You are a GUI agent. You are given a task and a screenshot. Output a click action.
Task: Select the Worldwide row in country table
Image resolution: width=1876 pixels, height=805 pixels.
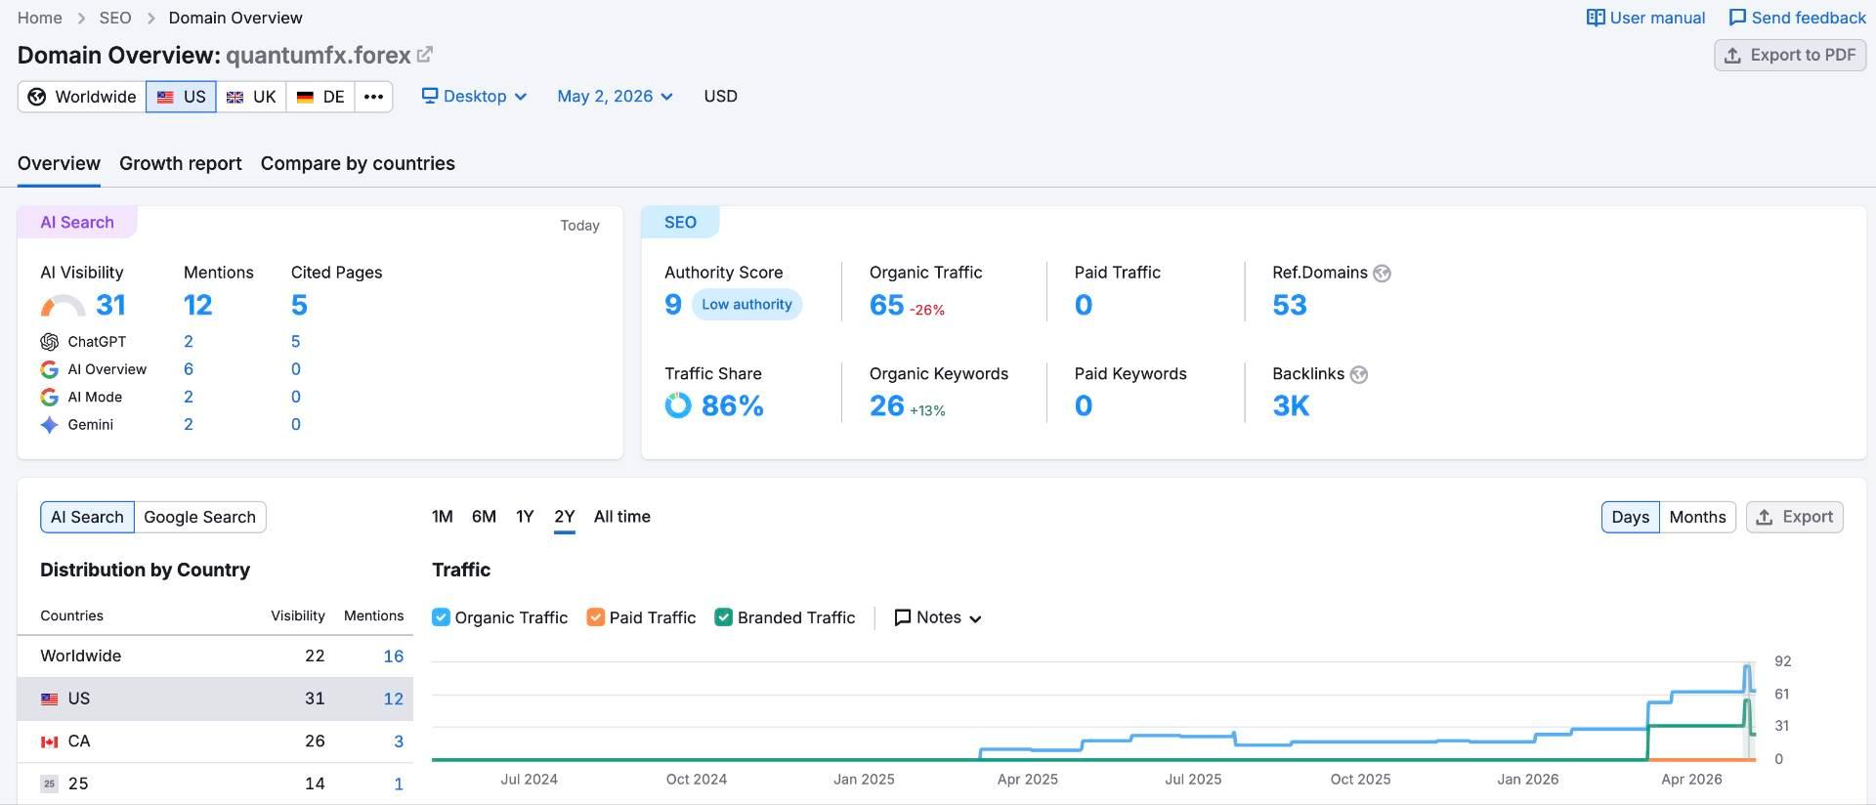coord(215,657)
